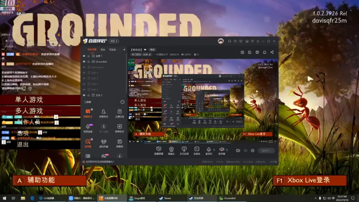Click the record video icon near settings

(x=238, y=150)
